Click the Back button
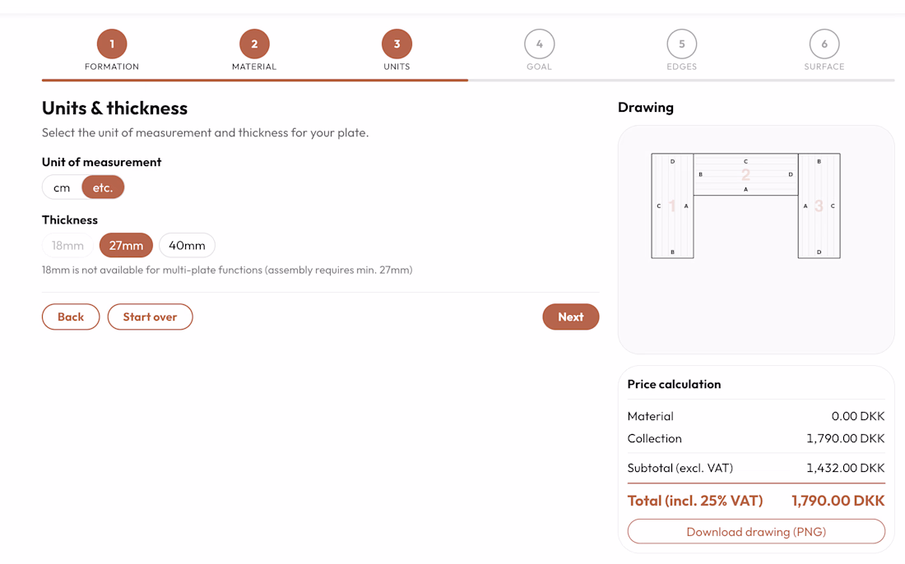This screenshot has width=905, height=564. coord(71,317)
